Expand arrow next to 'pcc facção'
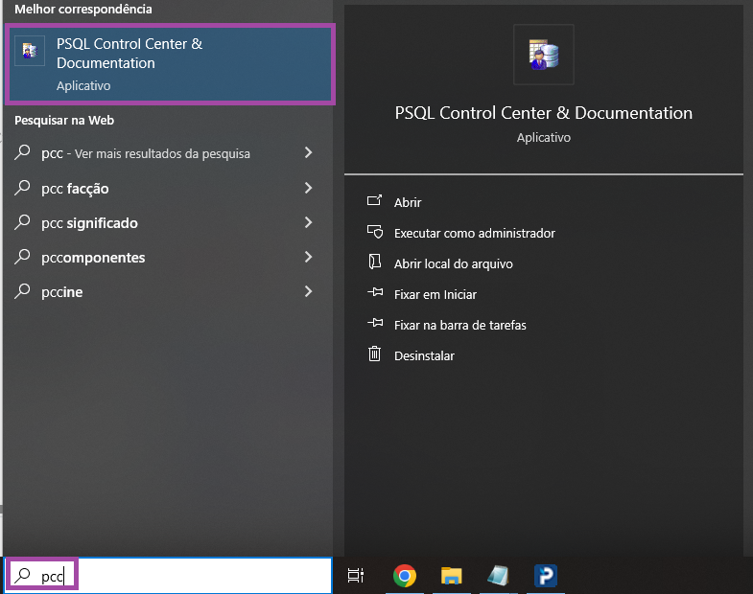 coord(308,188)
